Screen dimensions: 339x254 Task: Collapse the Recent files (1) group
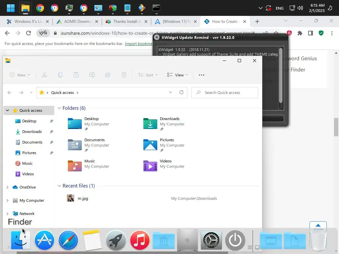(59, 186)
